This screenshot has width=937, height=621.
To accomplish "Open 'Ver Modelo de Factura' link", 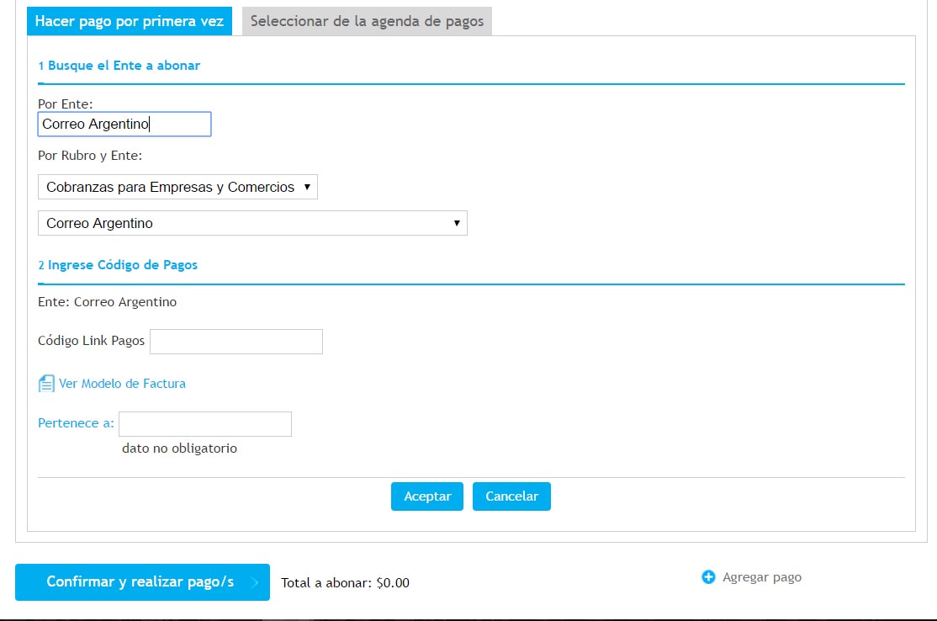I will pyautogui.click(x=122, y=383).
